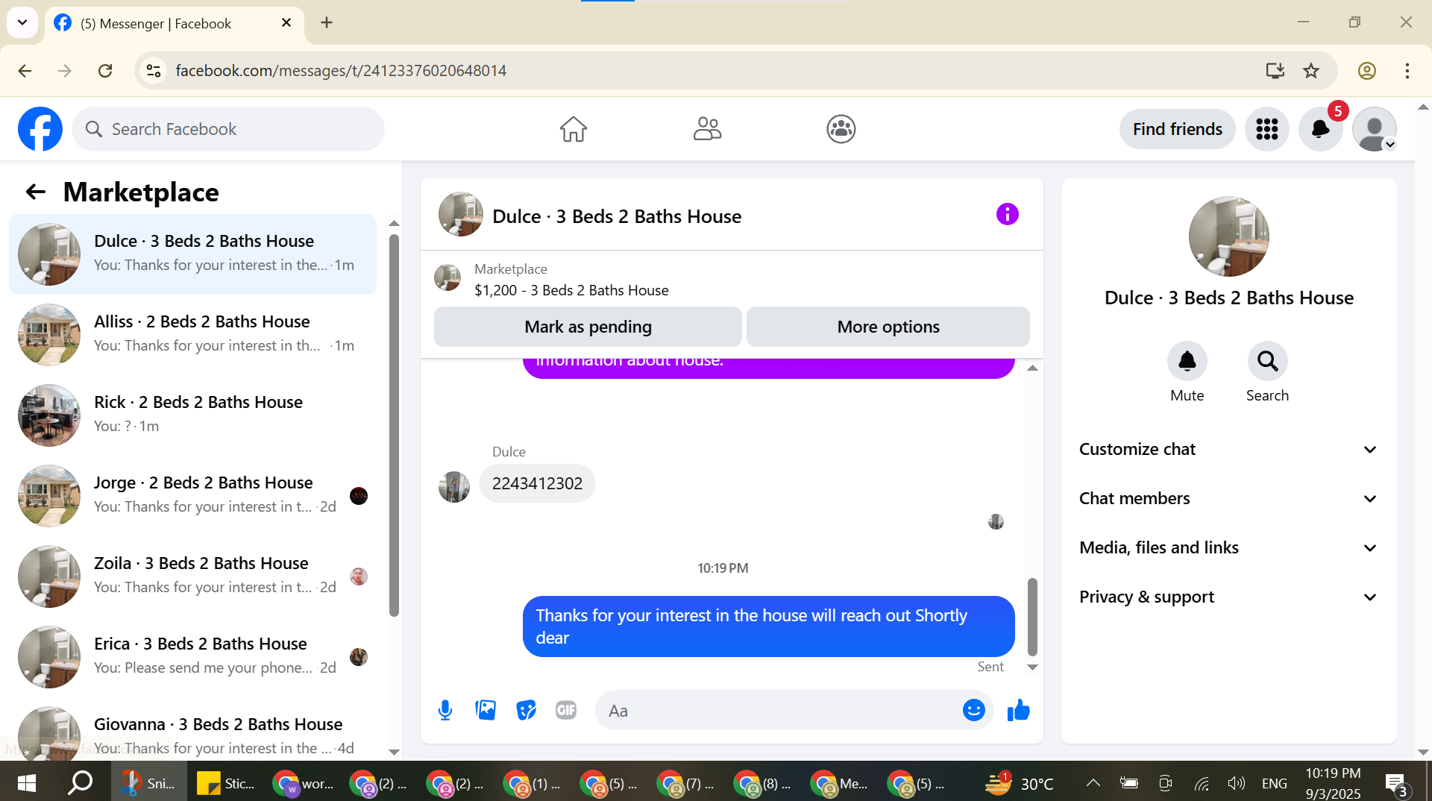The width and height of the screenshot is (1432, 801).
Task: Click Mark as pending button
Action: [588, 327]
